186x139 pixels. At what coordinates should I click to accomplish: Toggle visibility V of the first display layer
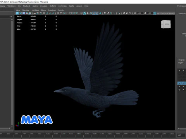click(179, 70)
